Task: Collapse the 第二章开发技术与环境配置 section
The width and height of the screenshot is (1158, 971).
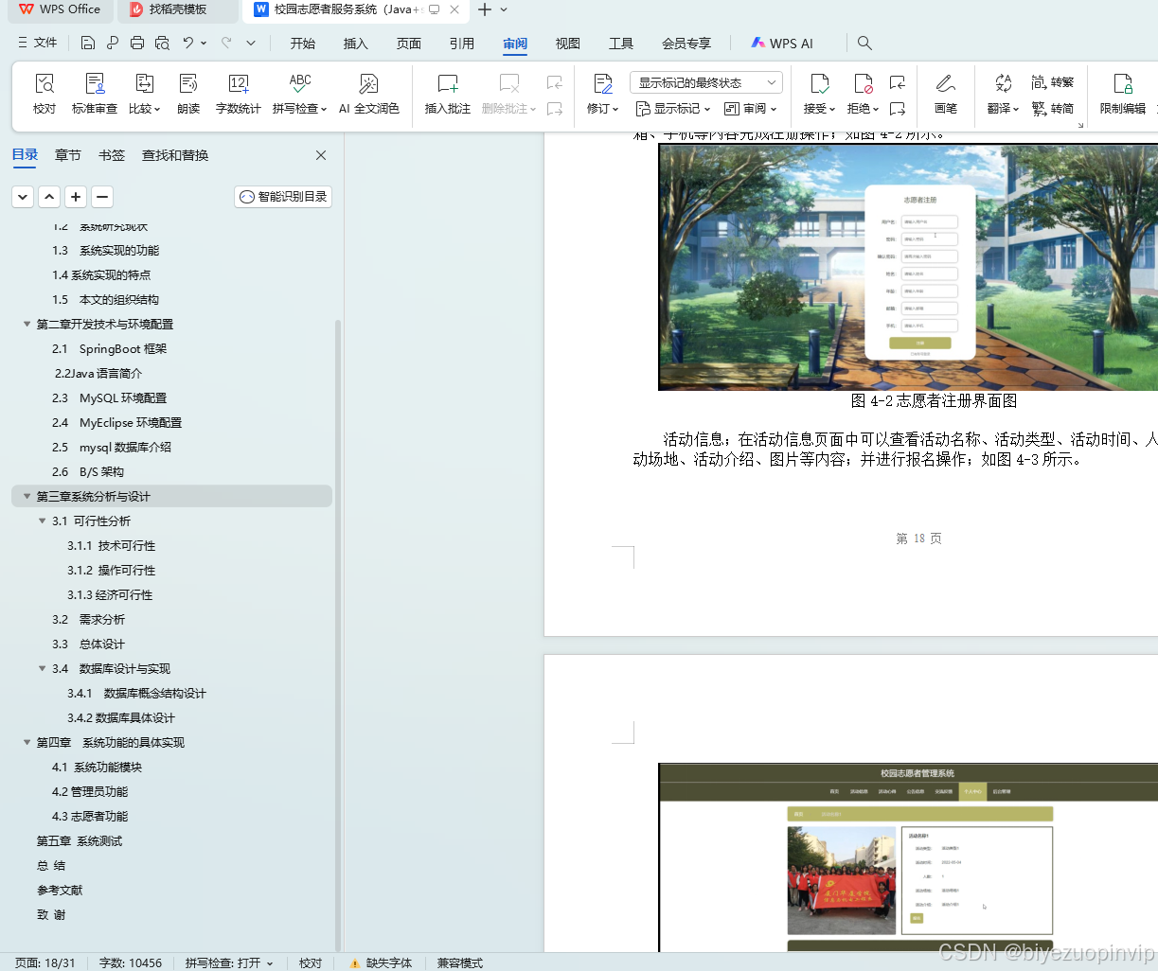Action: click(27, 324)
